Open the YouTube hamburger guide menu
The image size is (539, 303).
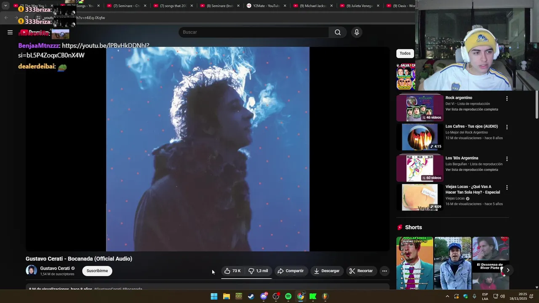pyautogui.click(x=10, y=32)
